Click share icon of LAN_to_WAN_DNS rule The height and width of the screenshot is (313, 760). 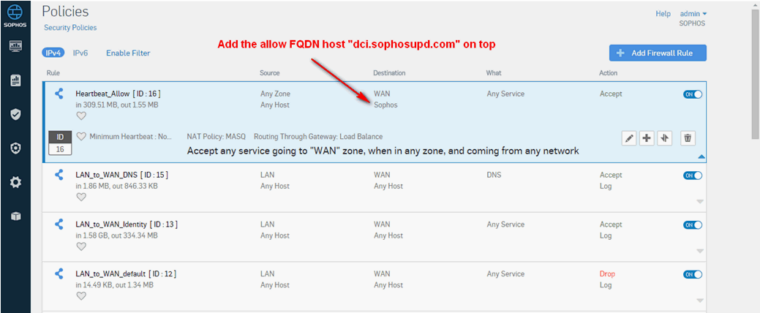tap(59, 175)
